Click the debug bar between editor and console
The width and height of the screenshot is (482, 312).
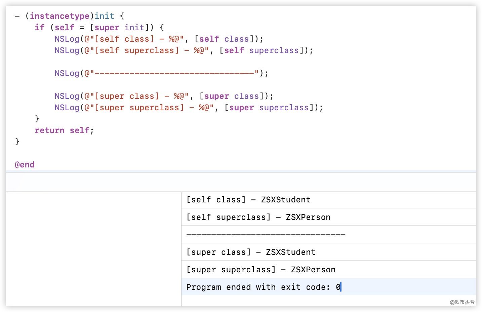pos(241,182)
